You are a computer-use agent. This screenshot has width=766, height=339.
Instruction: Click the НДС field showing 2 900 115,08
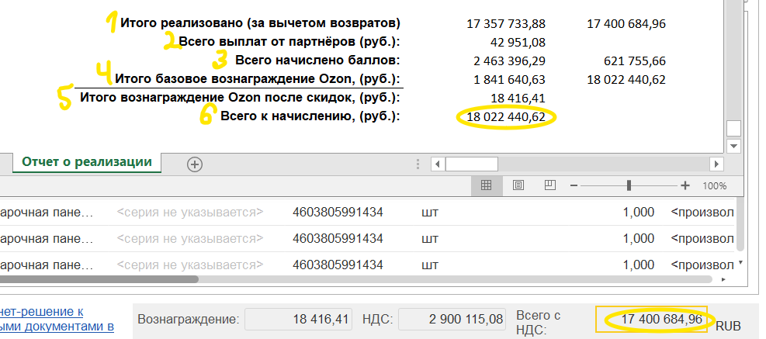(x=452, y=320)
